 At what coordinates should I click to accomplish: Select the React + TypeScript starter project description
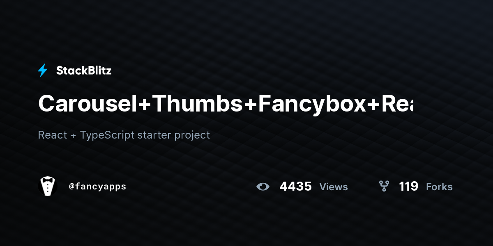pyautogui.click(x=124, y=135)
